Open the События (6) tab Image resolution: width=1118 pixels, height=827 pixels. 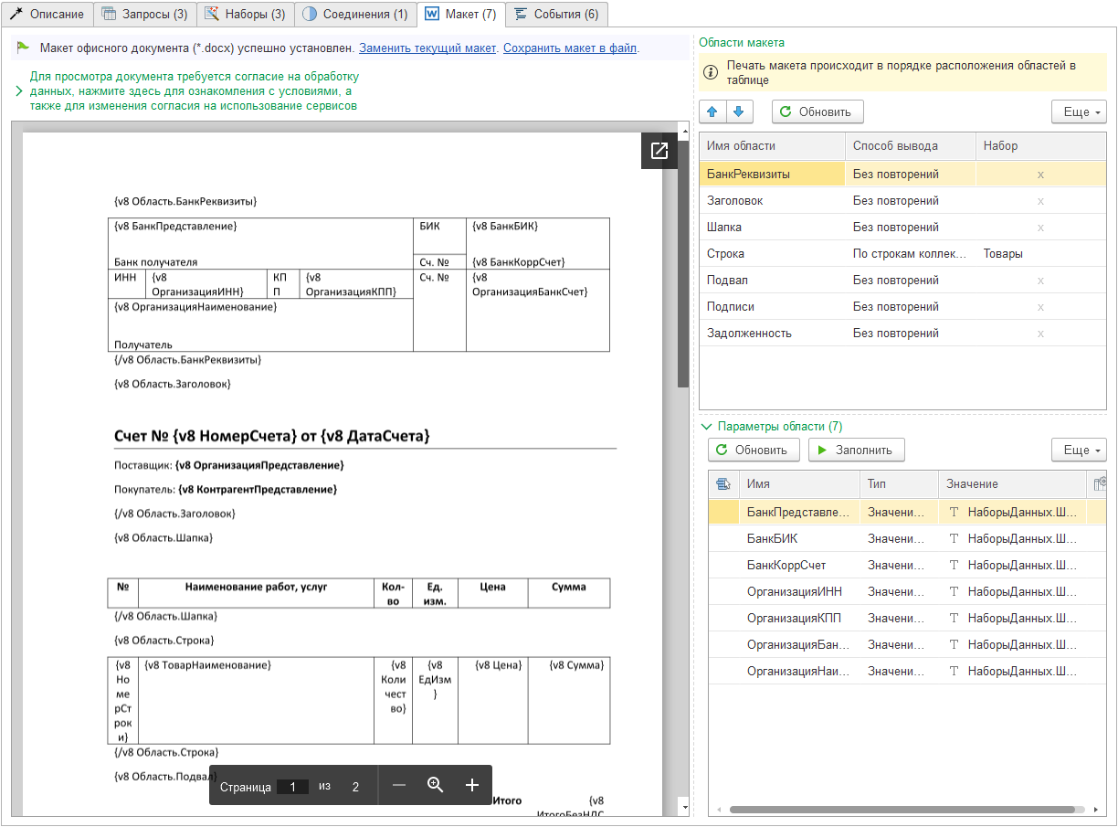(x=556, y=15)
